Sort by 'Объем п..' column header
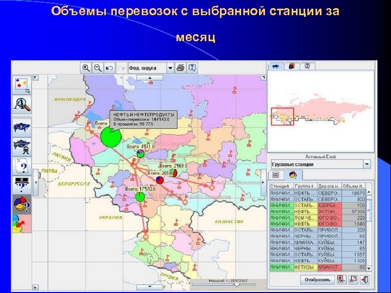 [354, 186]
